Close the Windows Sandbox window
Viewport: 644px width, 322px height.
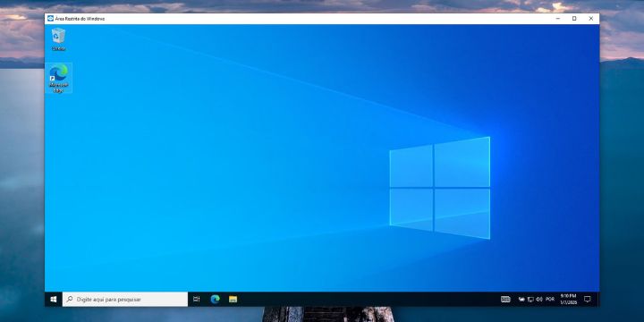pyautogui.click(x=591, y=19)
